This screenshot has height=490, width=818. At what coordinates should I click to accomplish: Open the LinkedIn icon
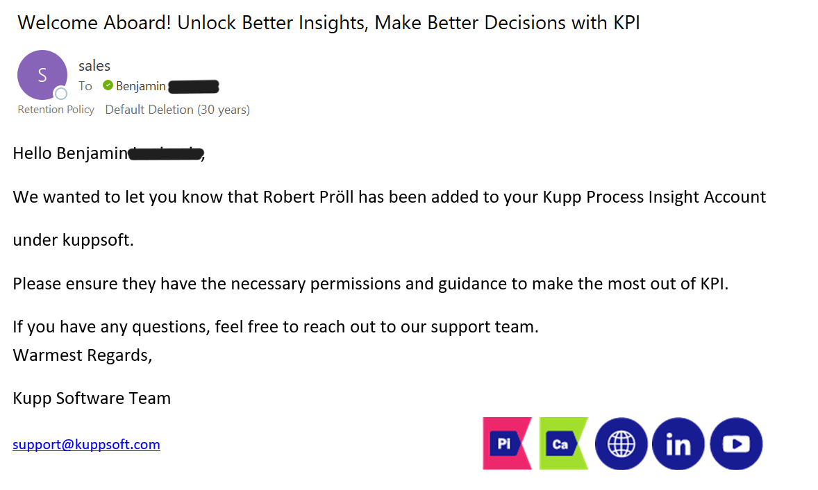(678, 443)
